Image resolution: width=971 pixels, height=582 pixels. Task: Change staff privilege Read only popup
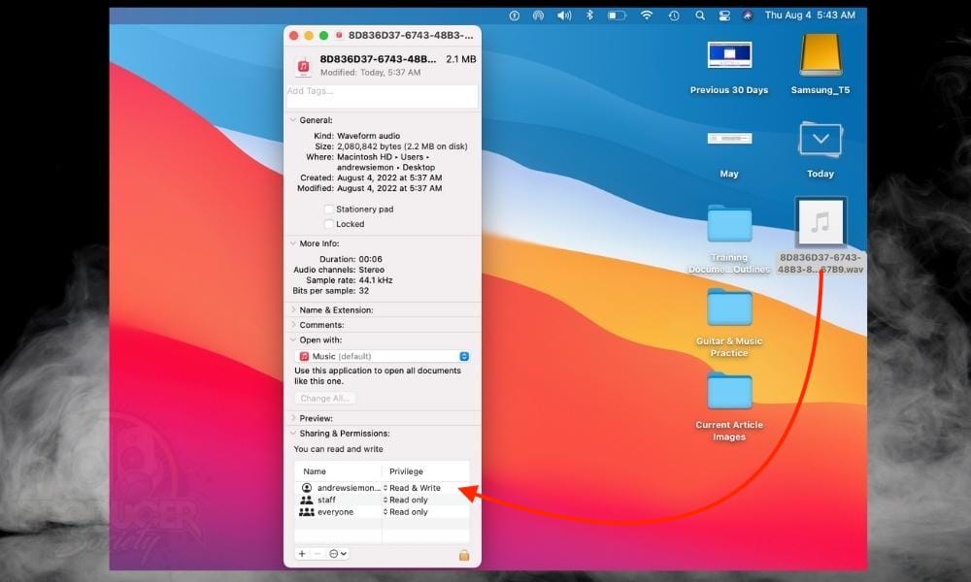pos(406,500)
